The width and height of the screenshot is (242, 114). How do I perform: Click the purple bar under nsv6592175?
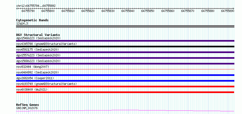125,52
